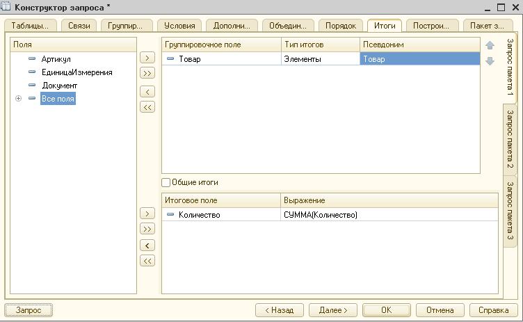
Task: Select the Запрос пакета 2 side tab
Action: click(x=510, y=139)
